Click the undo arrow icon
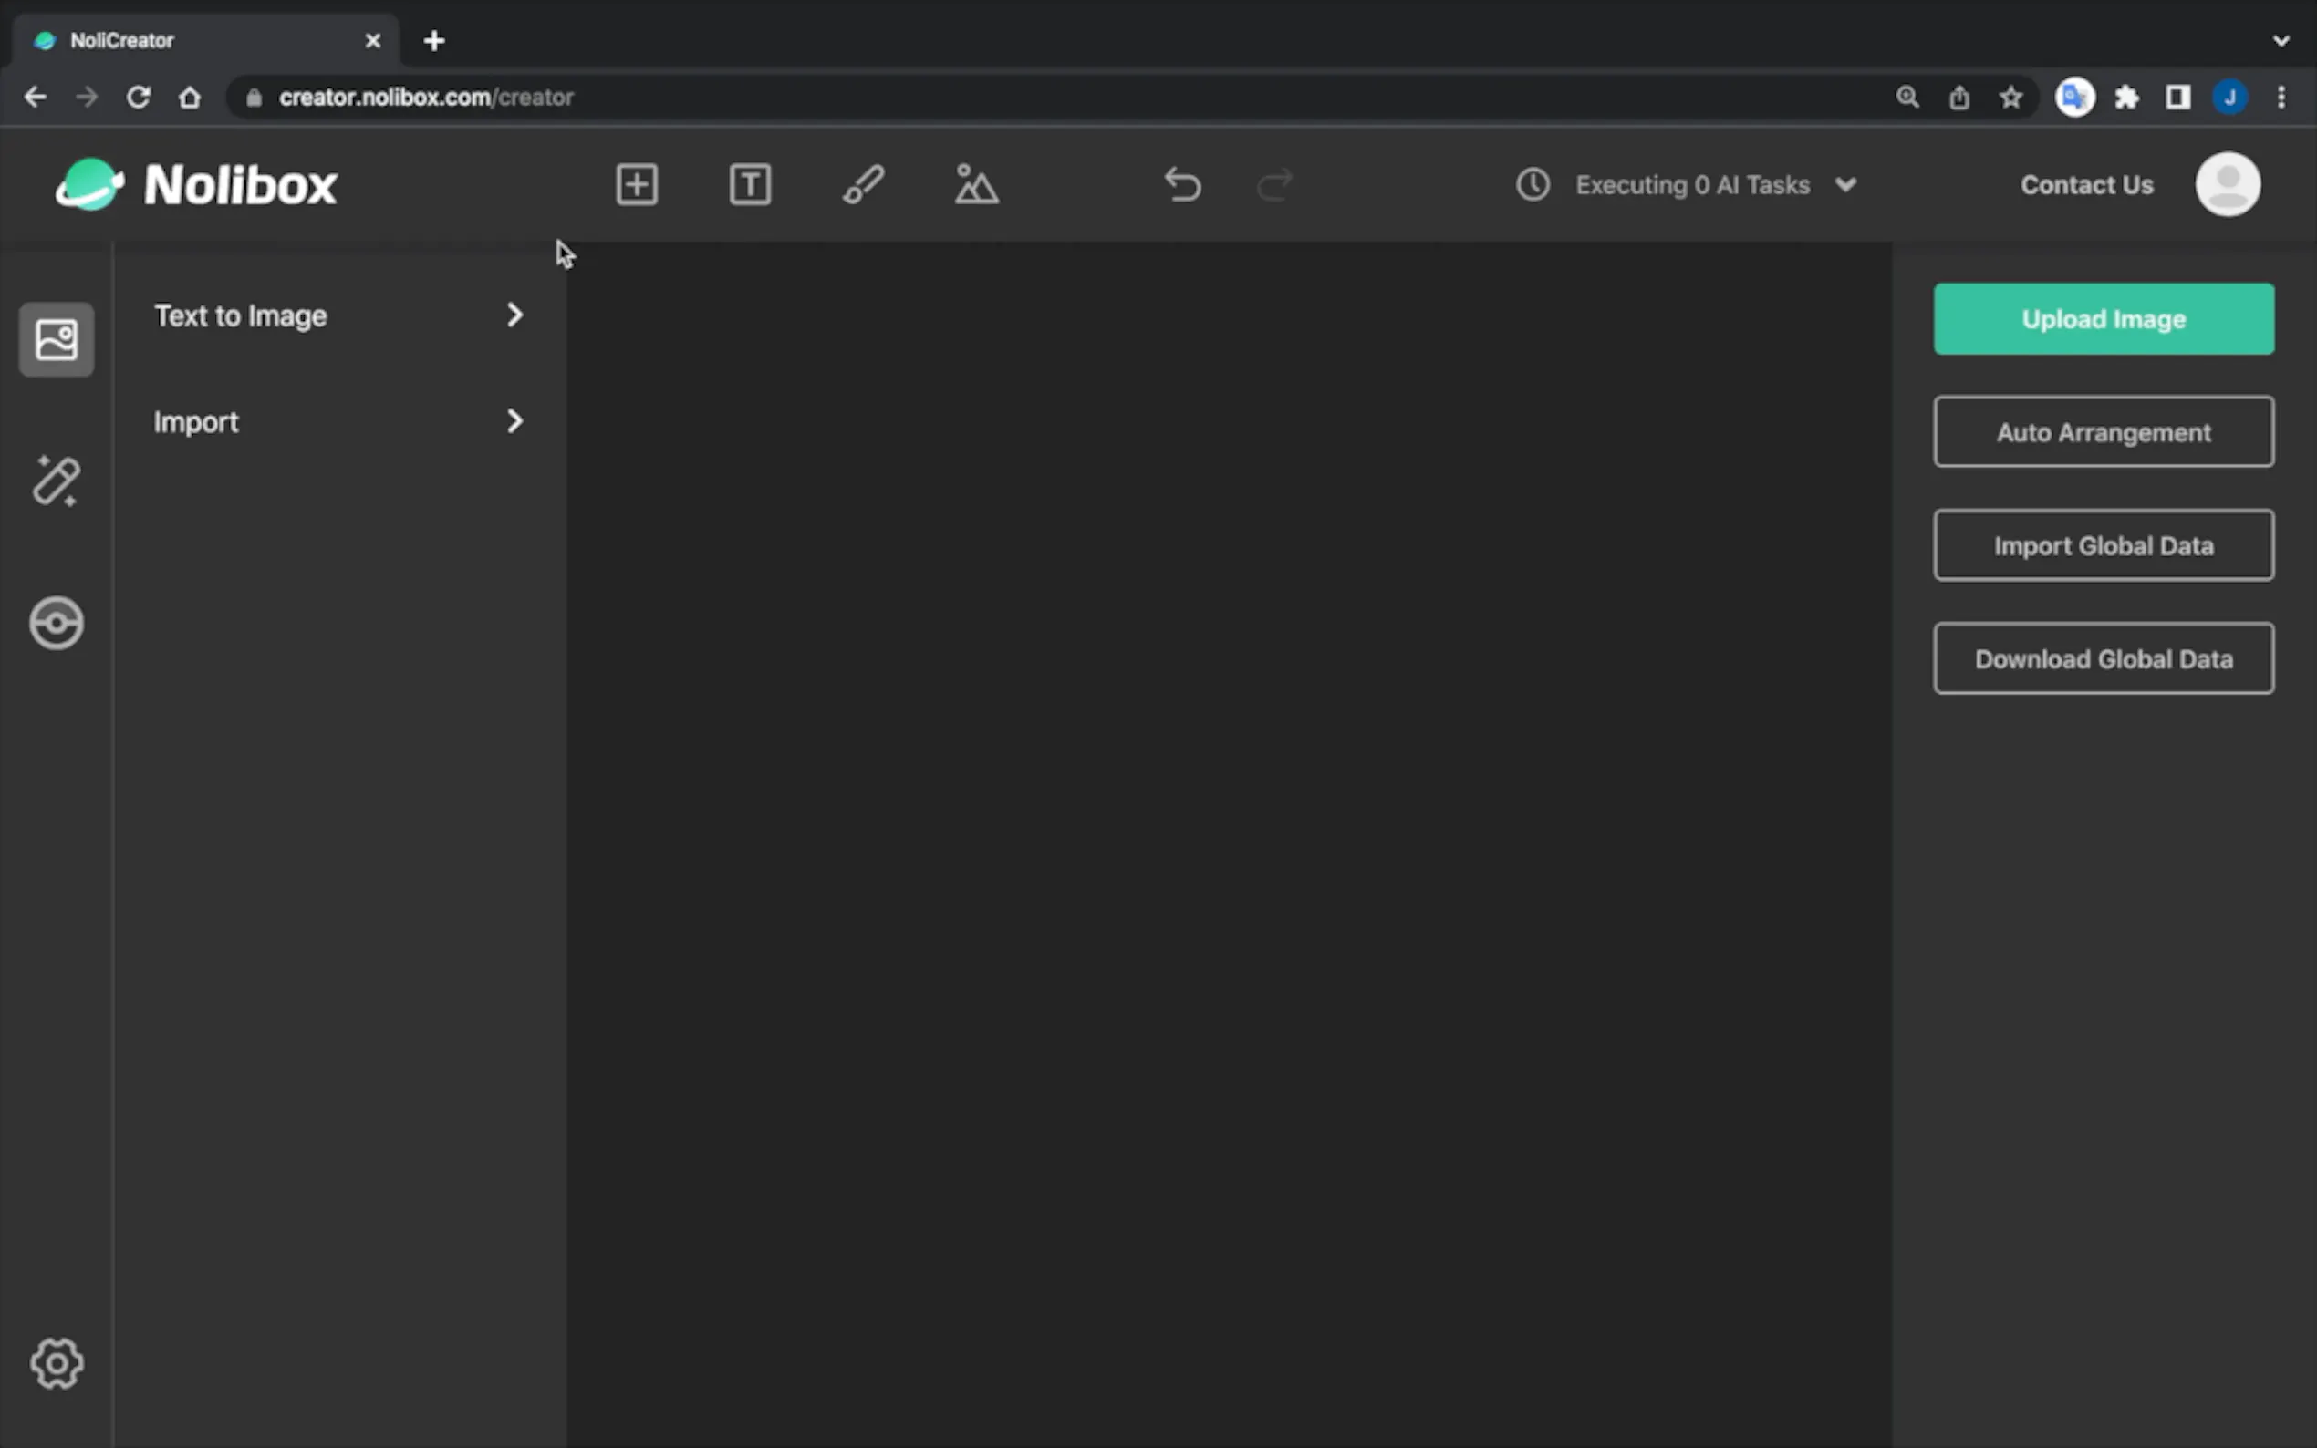 coord(1183,184)
